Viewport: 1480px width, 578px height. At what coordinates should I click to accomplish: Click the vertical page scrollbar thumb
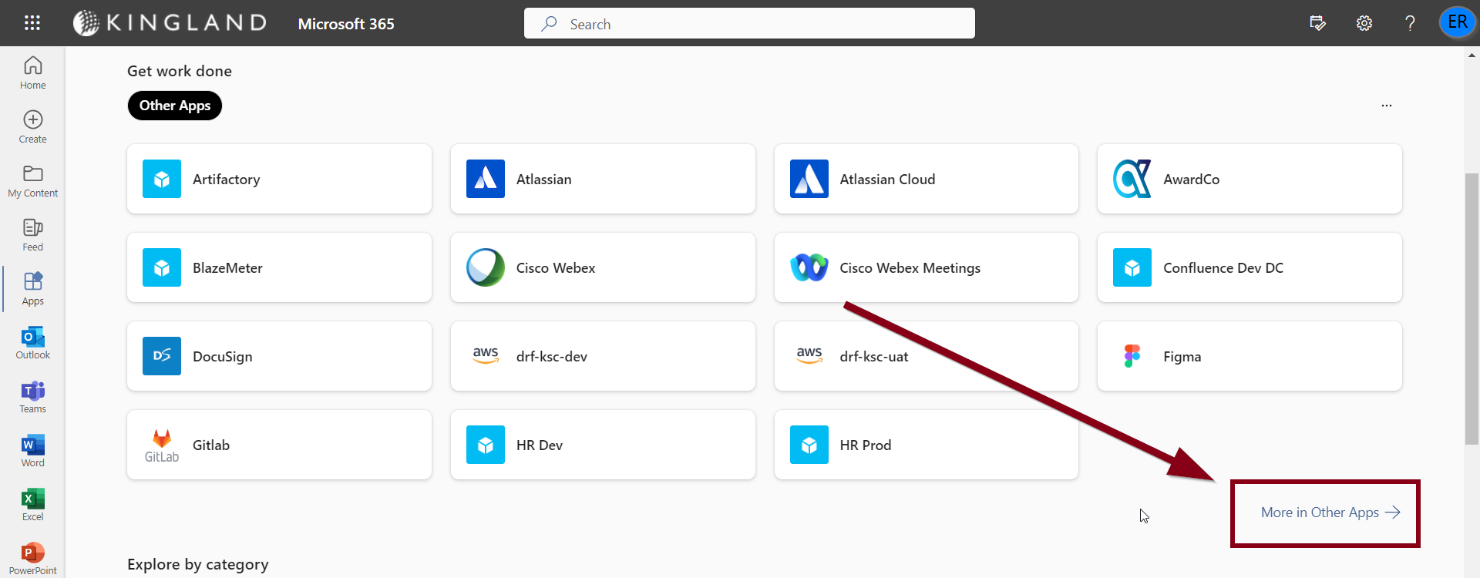point(1472,308)
